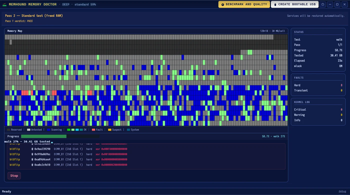Viewport: 350px width, 195px height.
Task: Open the debug link in status bar
Action: (x=342, y=191)
